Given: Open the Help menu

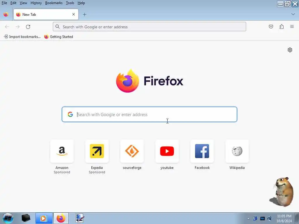Looking at the screenshot, I should (x=81, y=3).
